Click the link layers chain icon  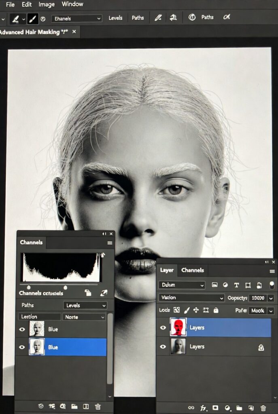point(191,408)
